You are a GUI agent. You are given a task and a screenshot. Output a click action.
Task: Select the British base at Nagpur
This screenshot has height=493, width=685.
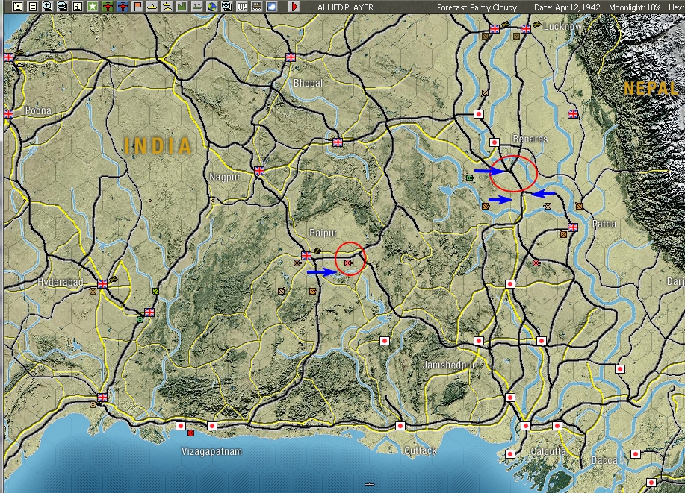[259, 171]
